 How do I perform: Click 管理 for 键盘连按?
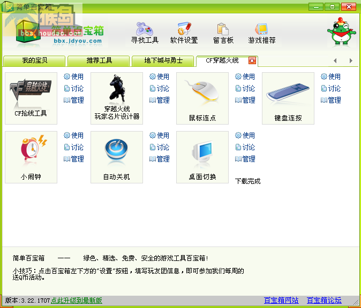330,100
